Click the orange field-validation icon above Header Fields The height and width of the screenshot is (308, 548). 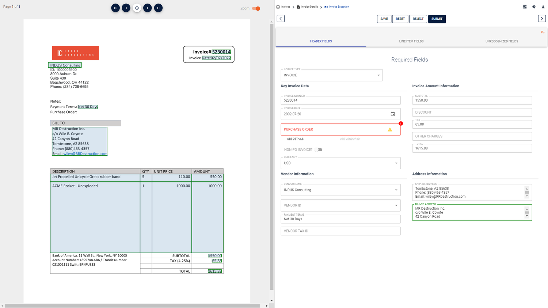(x=542, y=32)
